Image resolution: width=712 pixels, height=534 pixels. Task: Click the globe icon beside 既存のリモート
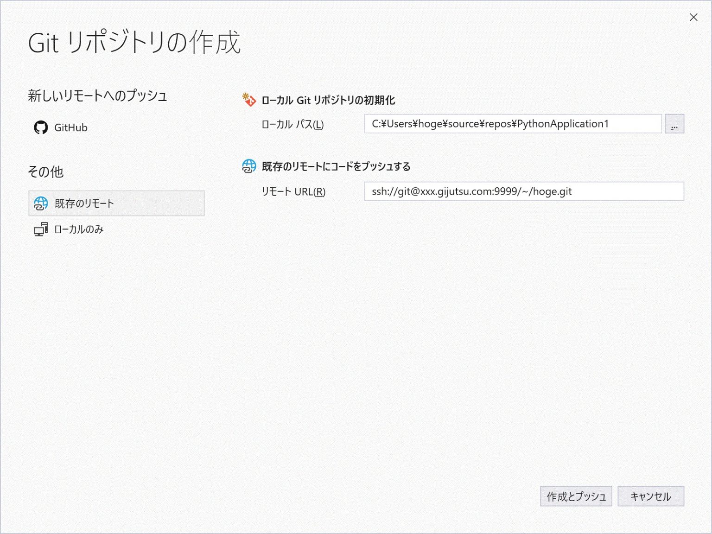pos(41,203)
